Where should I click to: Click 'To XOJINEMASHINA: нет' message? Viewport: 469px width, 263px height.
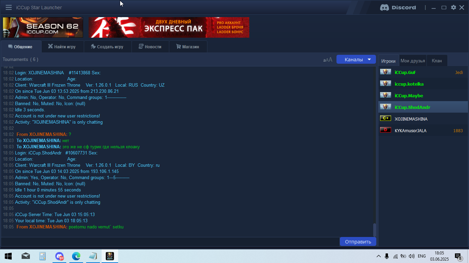pos(43,141)
